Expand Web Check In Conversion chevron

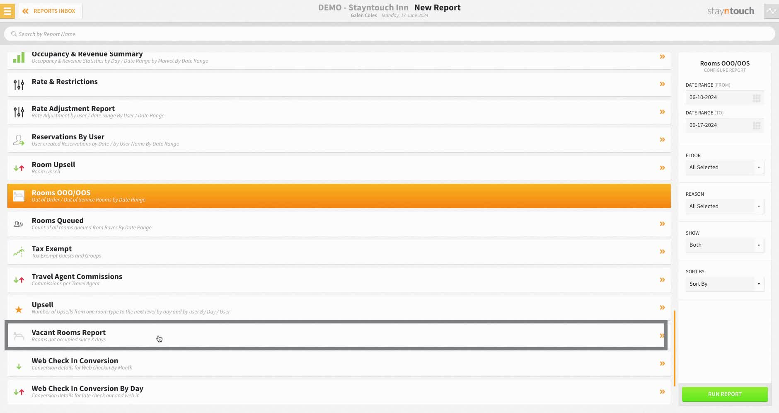(662, 364)
